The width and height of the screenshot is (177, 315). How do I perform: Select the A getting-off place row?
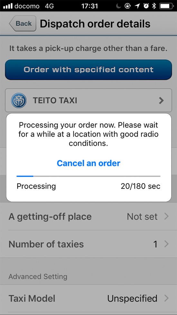[88, 216]
